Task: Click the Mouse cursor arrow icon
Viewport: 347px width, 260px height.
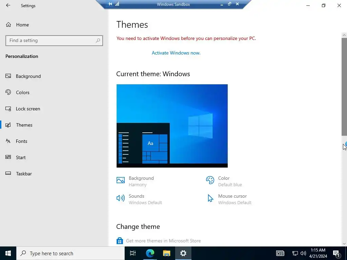Action: [210, 198]
